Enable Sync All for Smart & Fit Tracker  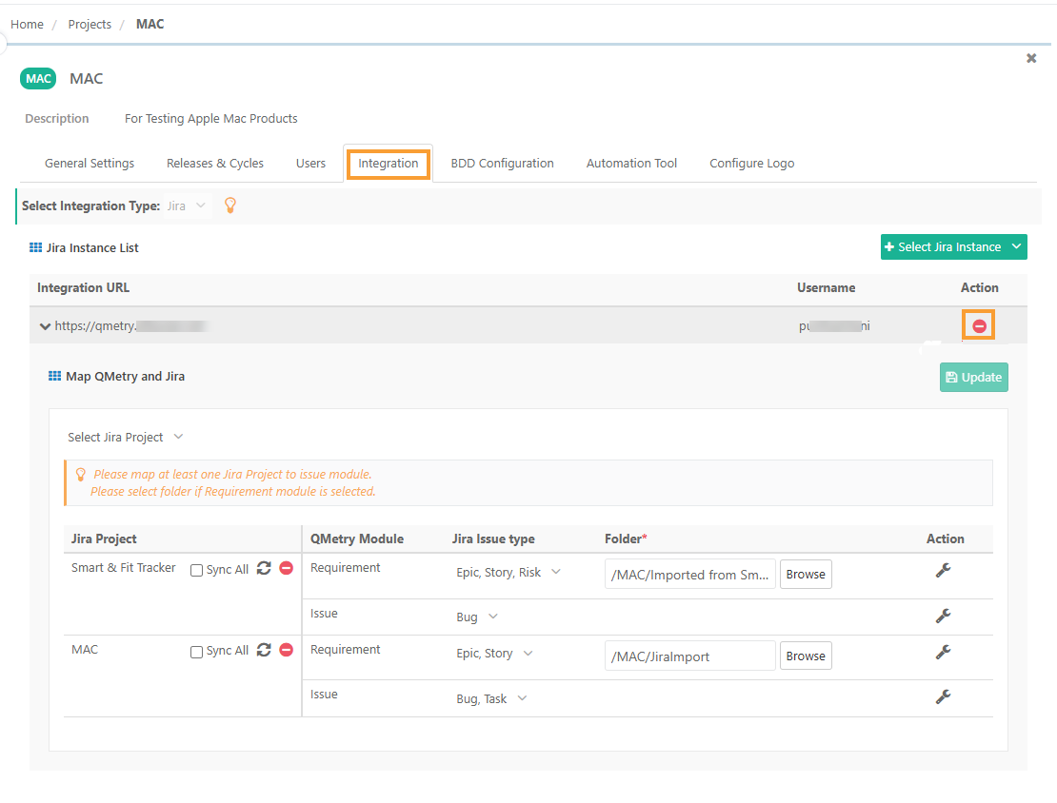[196, 569]
